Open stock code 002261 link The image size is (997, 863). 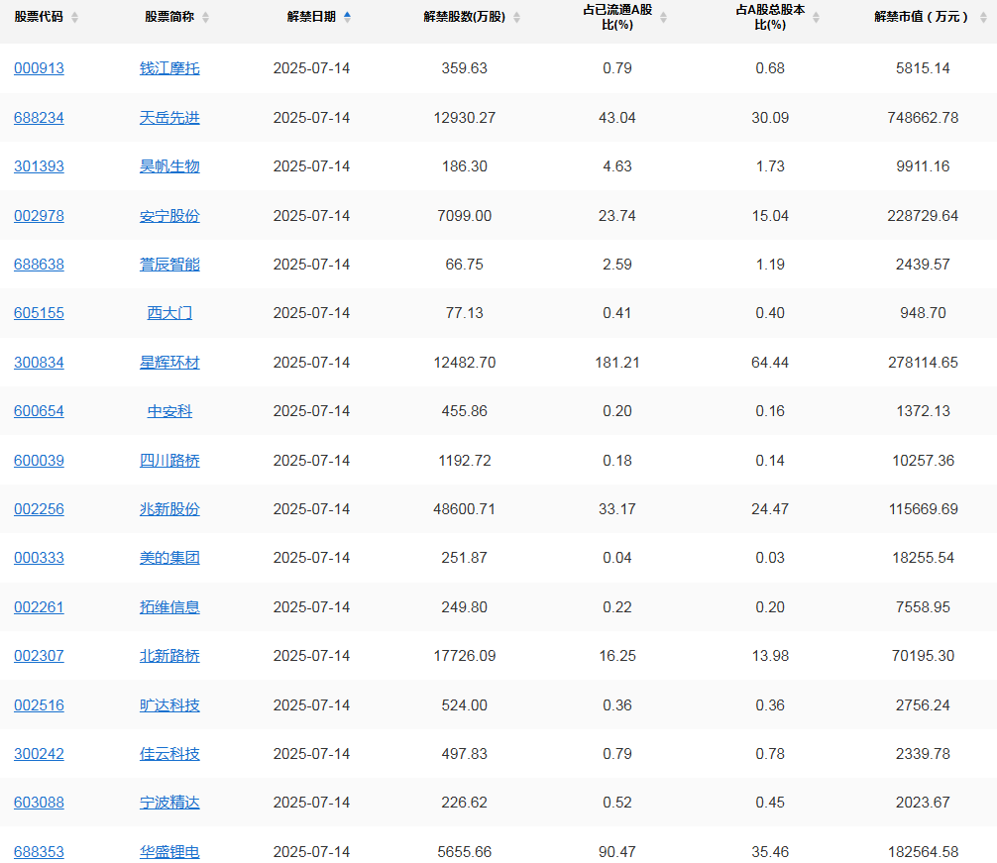pyautogui.click(x=39, y=607)
